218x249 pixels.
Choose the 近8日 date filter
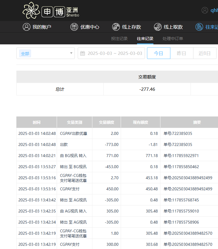(x=205, y=53)
